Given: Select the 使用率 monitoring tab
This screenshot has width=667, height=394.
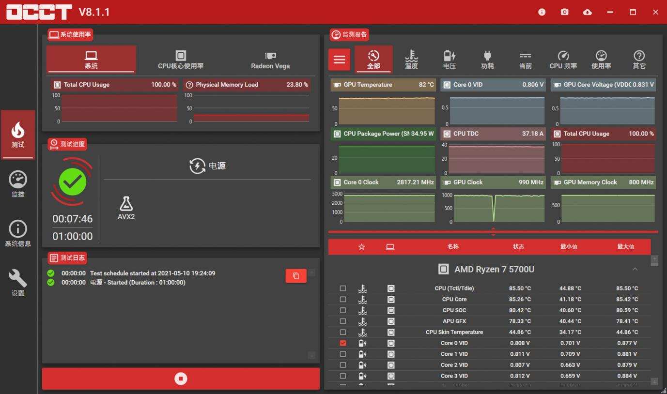Looking at the screenshot, I should click(x=601, y=60).
